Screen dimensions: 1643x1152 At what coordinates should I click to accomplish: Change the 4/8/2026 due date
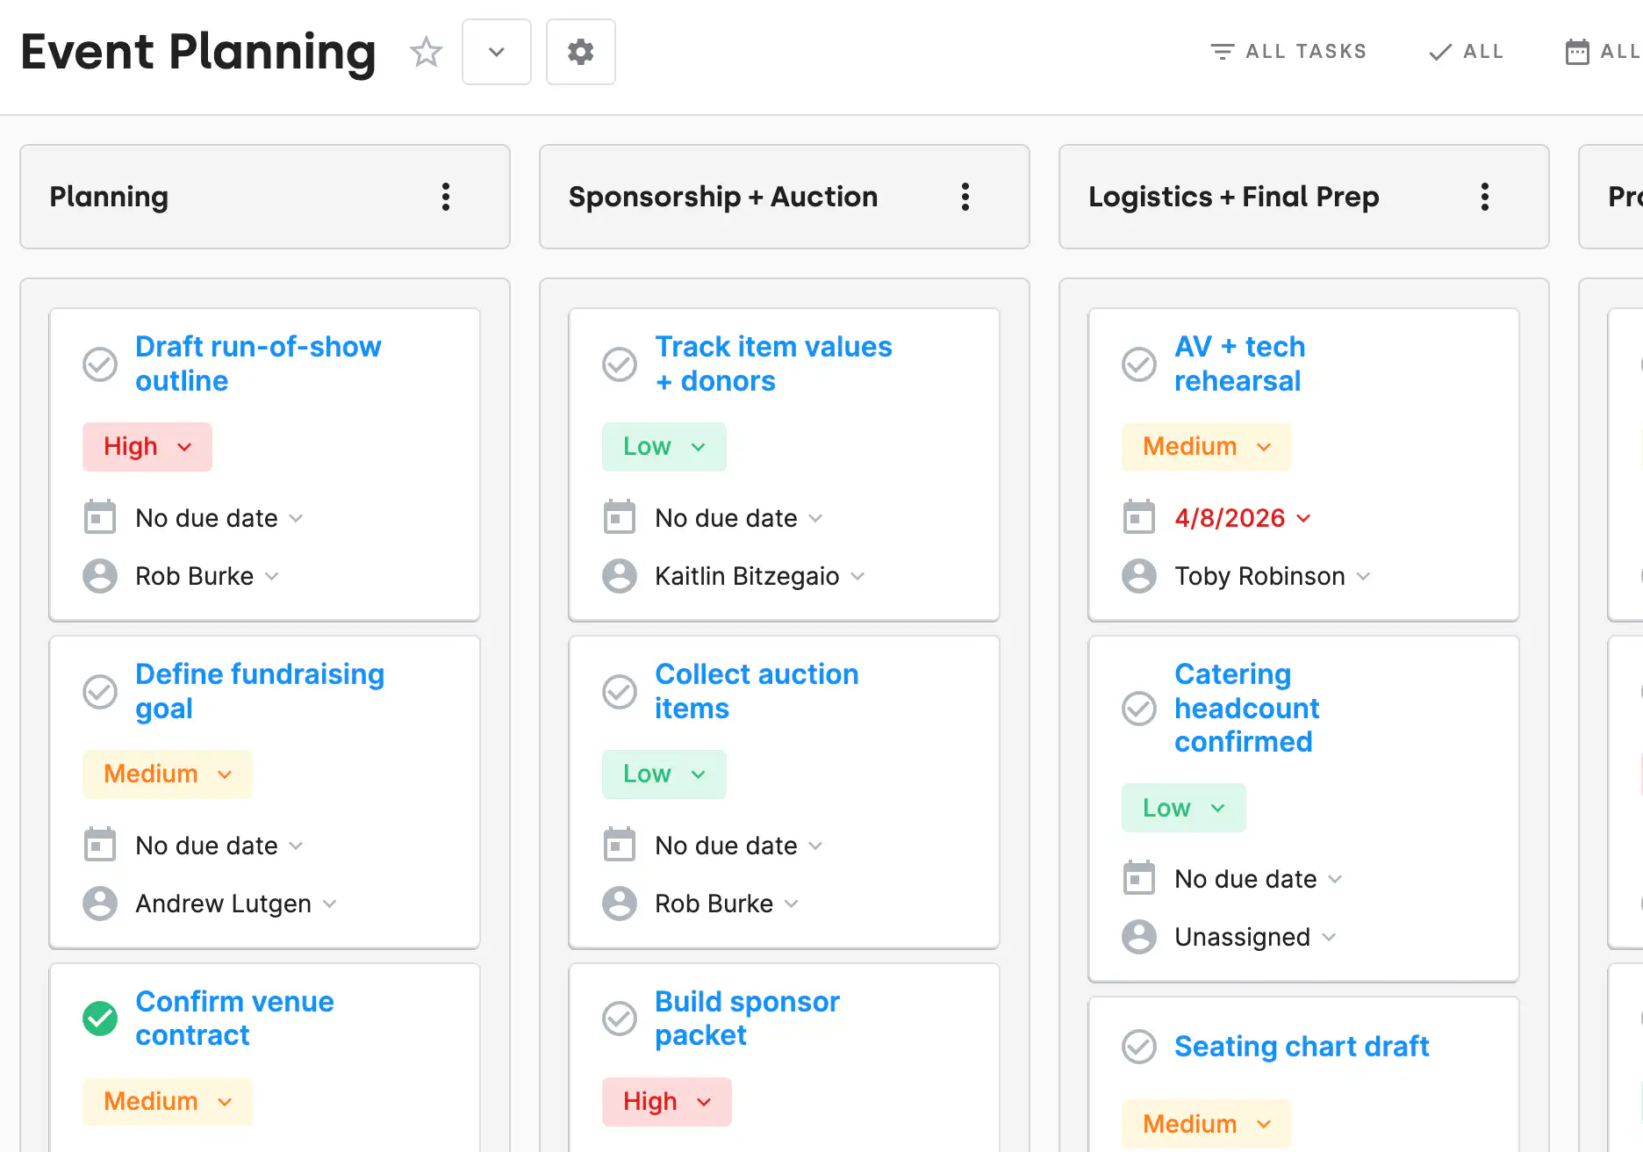click(x=1243, y=518)
